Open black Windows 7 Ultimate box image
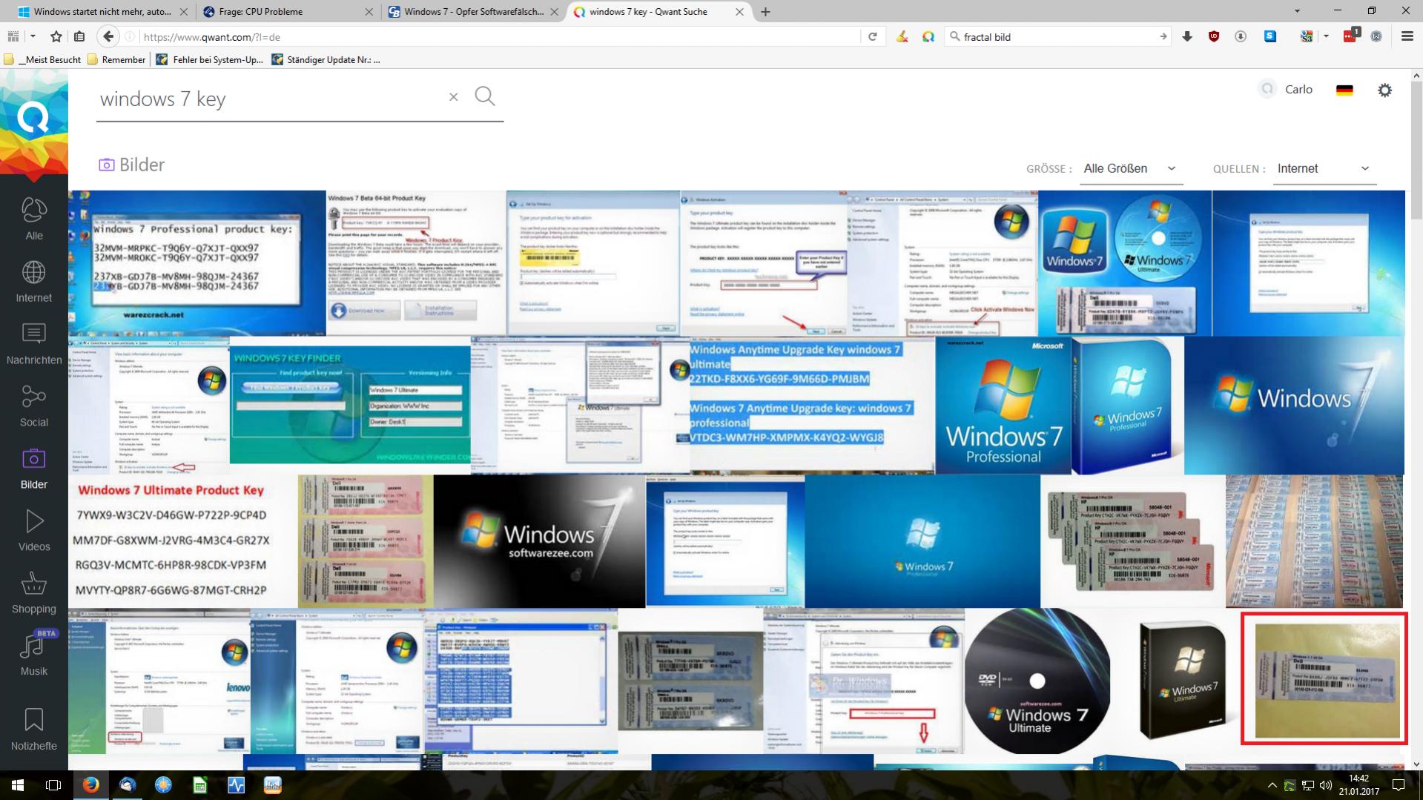This screenshot has width=1423, height=800. point(1182,681)
